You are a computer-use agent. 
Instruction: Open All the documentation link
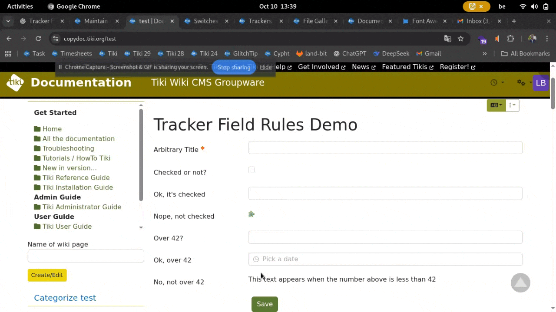[x=79, y=139]
